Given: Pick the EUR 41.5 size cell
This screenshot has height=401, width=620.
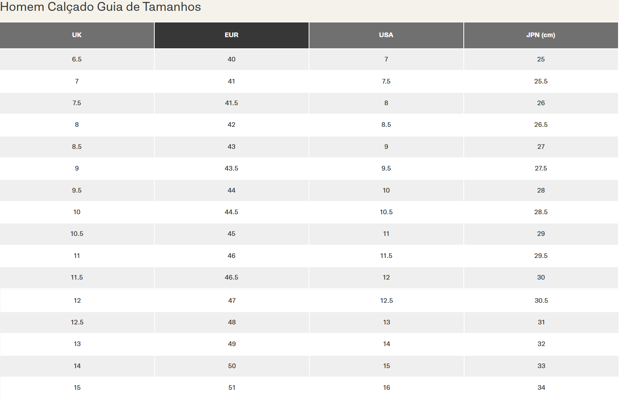Looking at the screenshot, I should point(231,103).
